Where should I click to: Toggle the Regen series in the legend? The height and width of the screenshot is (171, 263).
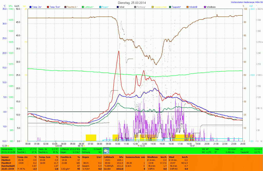106,6
